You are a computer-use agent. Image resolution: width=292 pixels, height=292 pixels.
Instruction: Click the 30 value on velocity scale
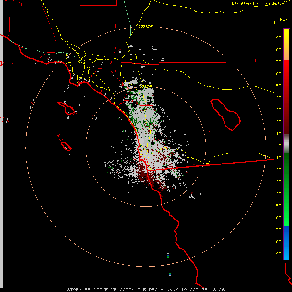pos(279,110)
